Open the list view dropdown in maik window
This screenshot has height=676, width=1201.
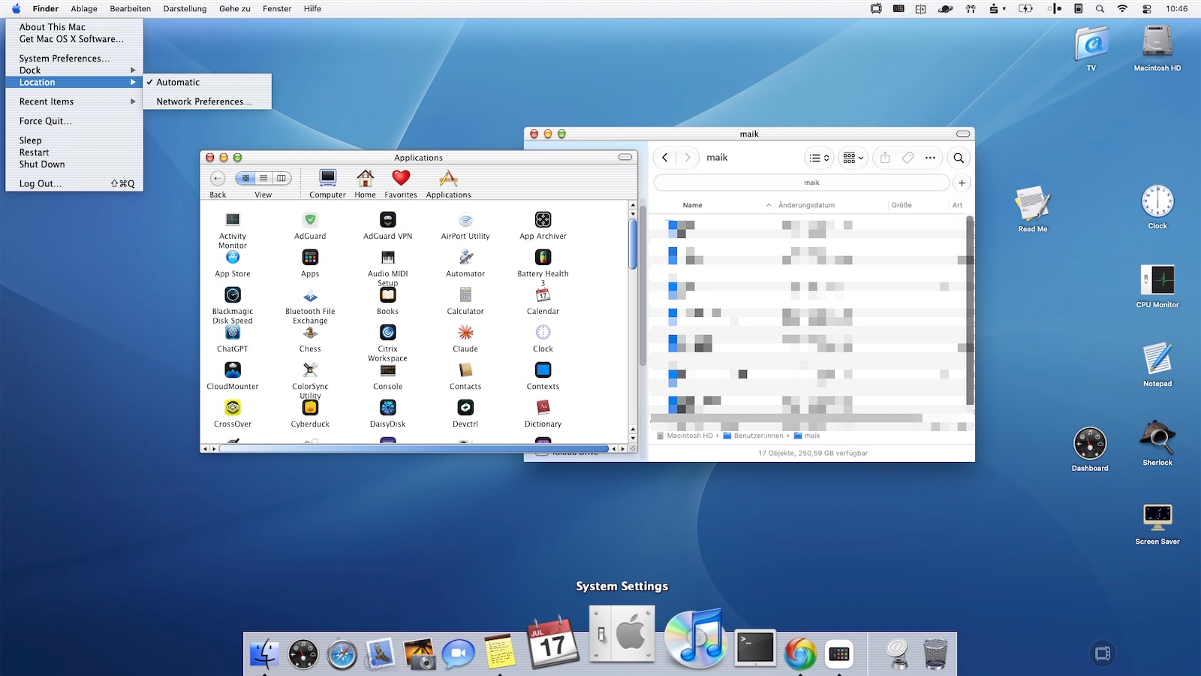819,158
